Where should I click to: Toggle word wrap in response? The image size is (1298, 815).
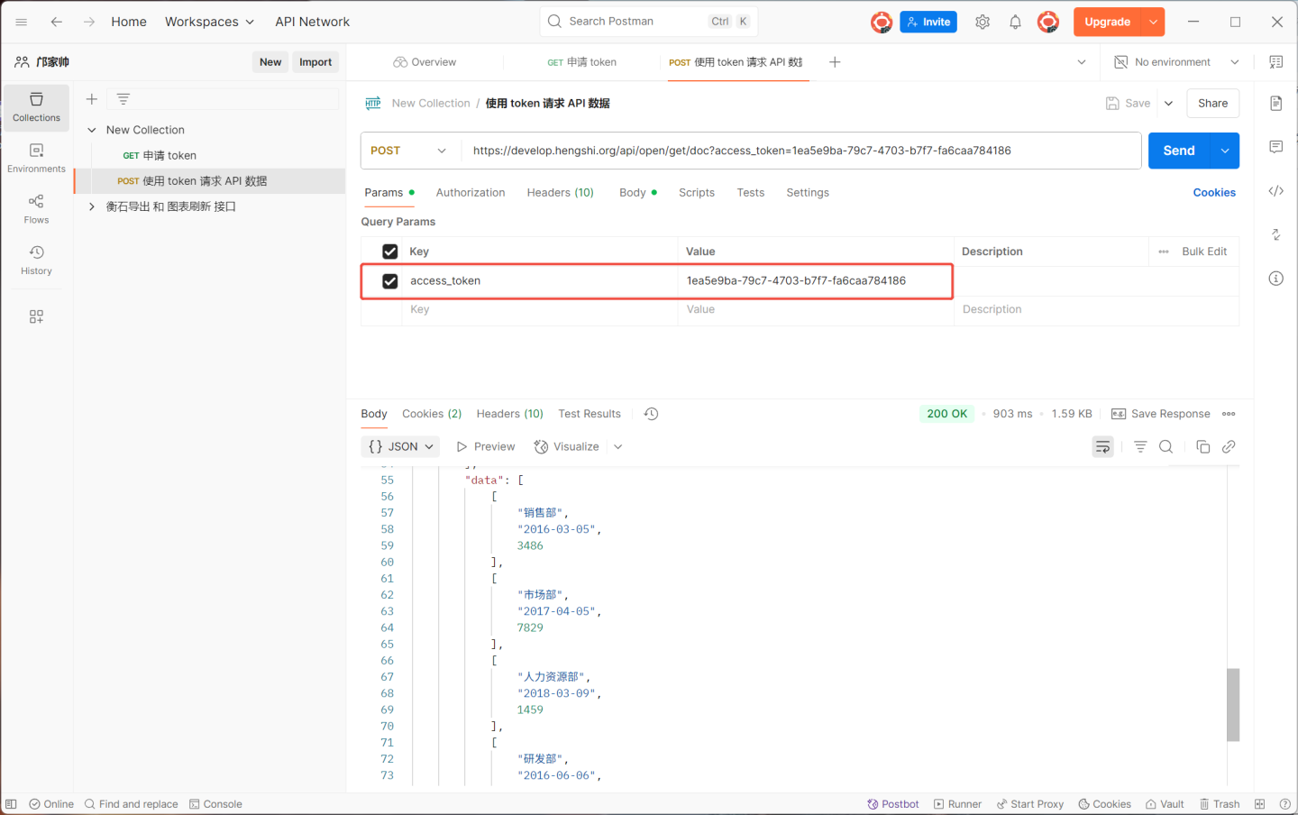[x=1102, y=446]
